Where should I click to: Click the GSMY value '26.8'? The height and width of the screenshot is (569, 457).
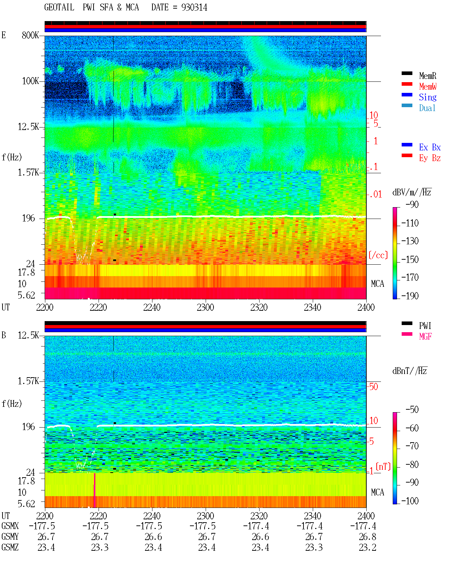[367, 537]
